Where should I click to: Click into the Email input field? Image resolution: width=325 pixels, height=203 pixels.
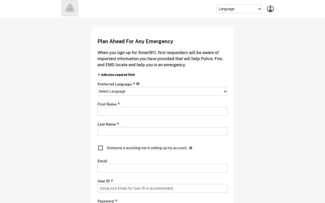162,168
